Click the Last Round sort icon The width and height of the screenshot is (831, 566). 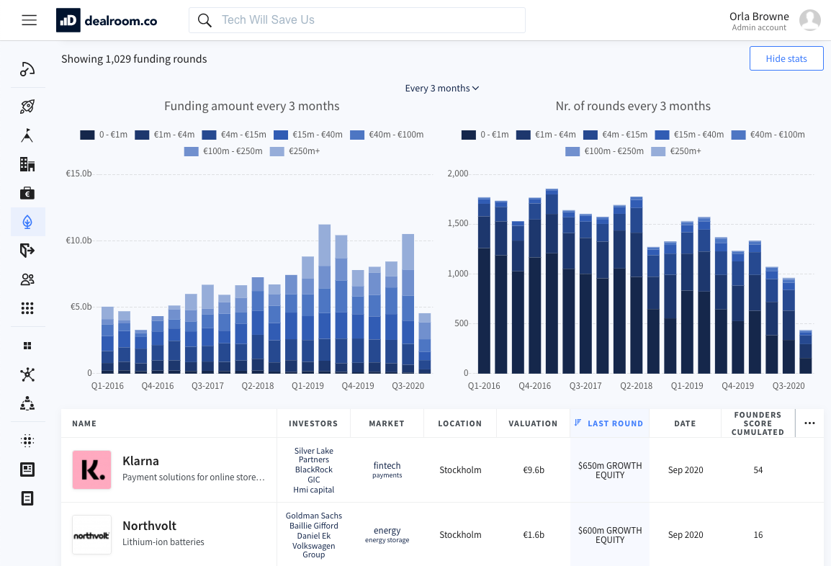click(x=578, y=423)
